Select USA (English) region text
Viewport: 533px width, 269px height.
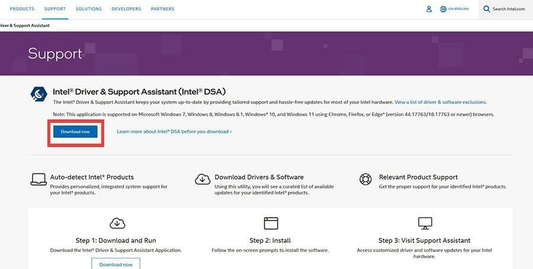(x=458, y=9)
